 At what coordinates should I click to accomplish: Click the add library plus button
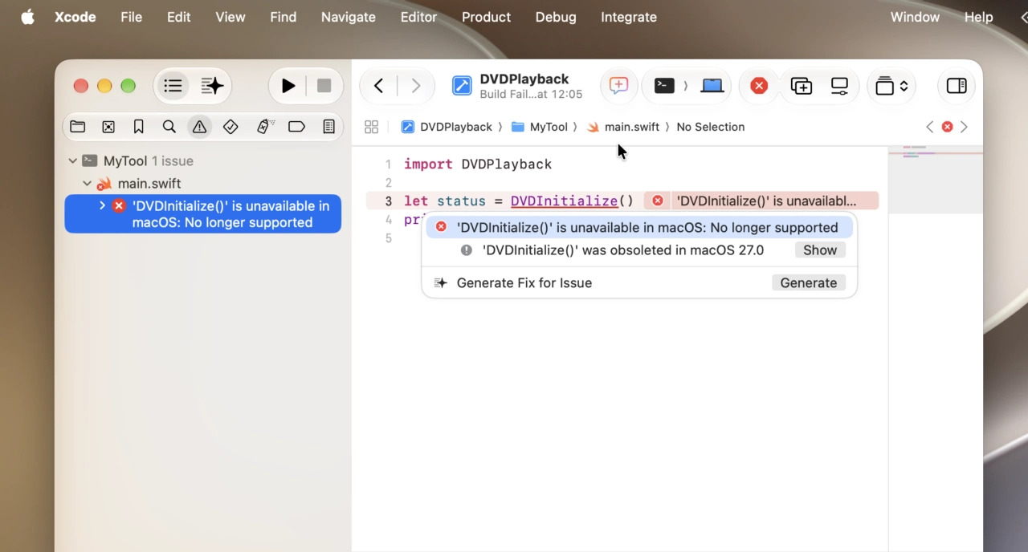pos(802,86)
